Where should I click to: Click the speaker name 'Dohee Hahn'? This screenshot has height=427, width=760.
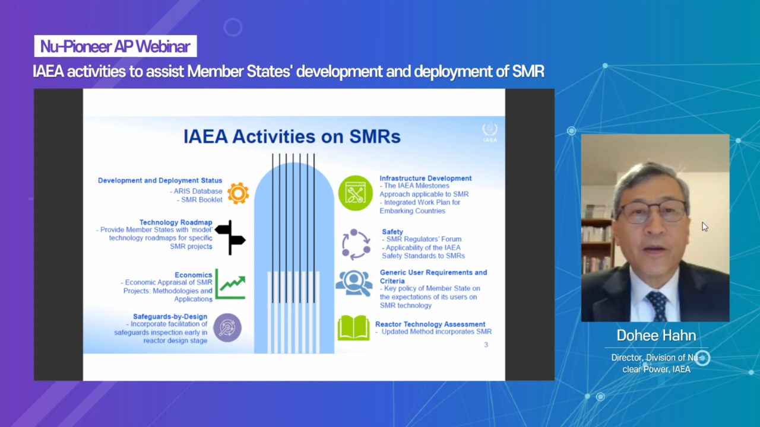656,336
